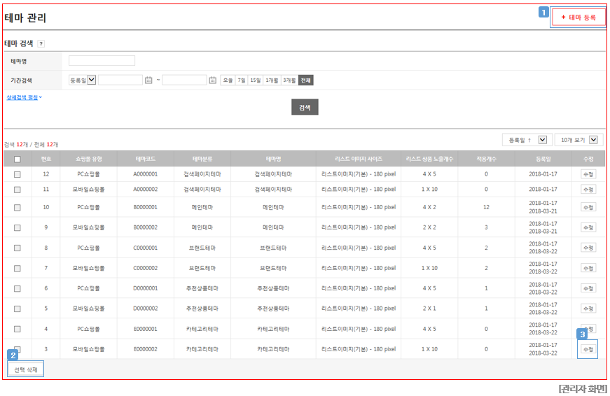This screenshot has height=396, width=610.
Task: Select the 오늘 period button
Action: (x=228, y=80)
